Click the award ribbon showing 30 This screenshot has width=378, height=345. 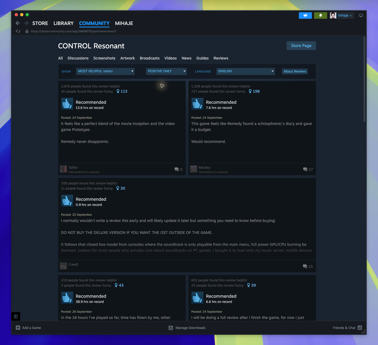(121, 188)
